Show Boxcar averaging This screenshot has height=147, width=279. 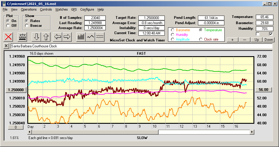27,26
